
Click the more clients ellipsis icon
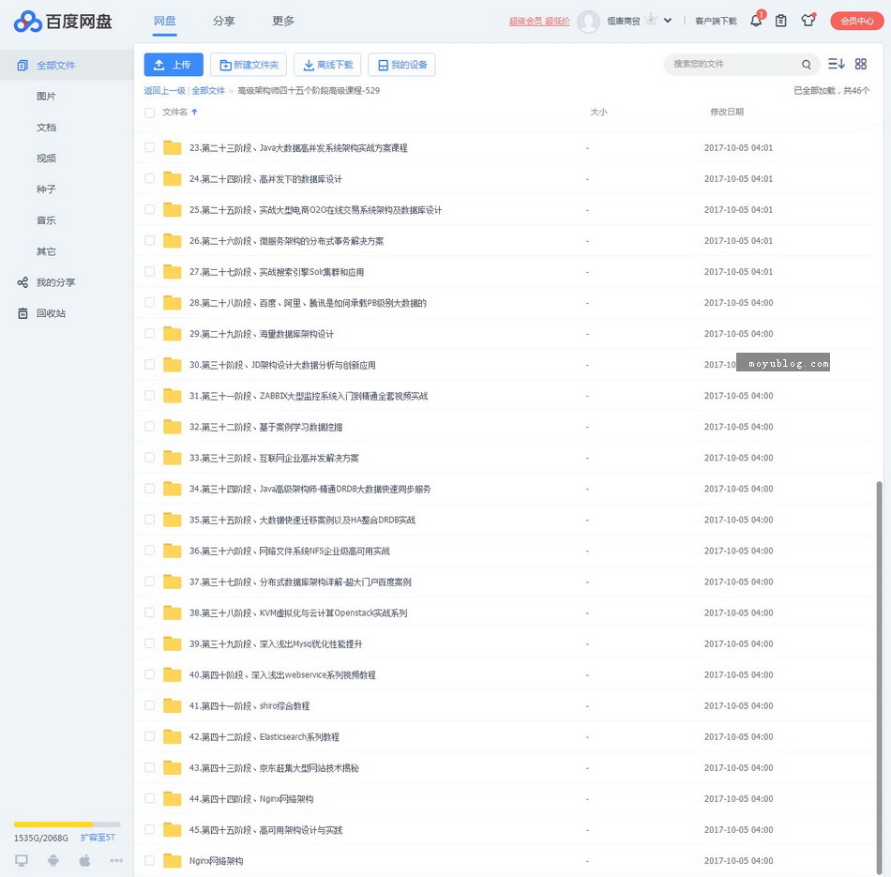tap(116, 860)
